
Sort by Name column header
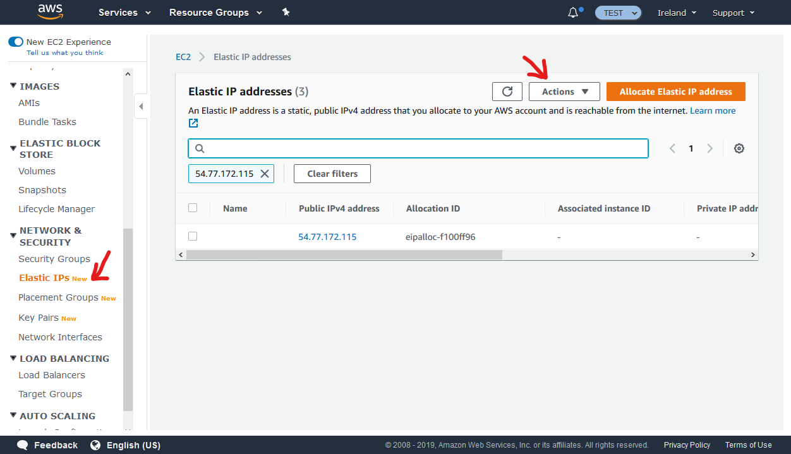coord(235,208)
